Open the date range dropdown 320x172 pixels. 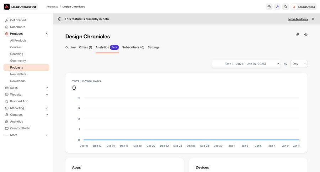pyautogui.click(x=246, y=64)
